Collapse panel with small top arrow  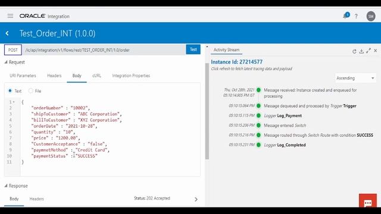point(207,46)
